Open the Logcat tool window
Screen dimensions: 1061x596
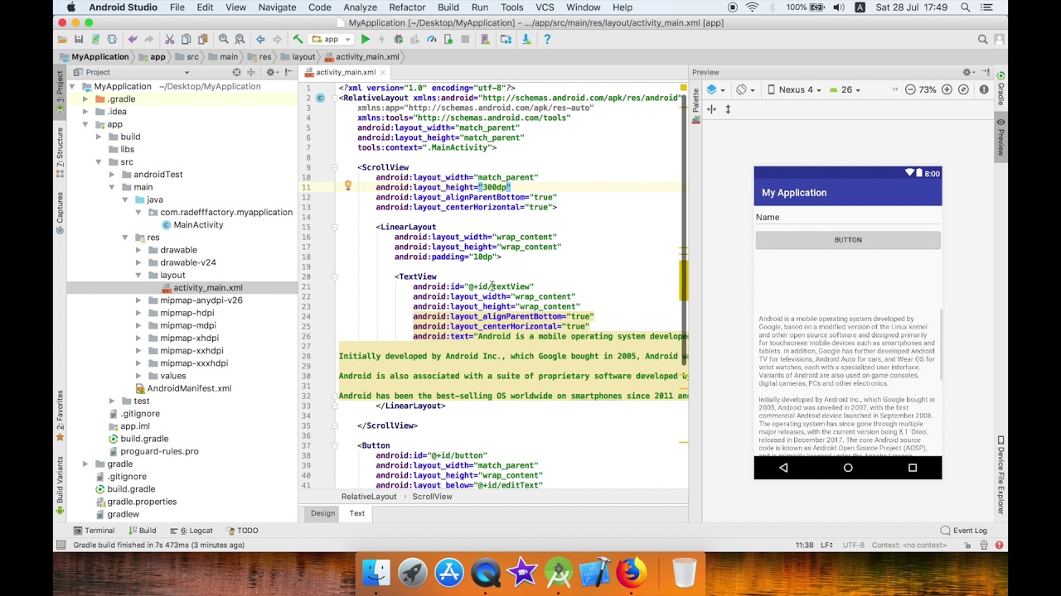click(191, 531)
